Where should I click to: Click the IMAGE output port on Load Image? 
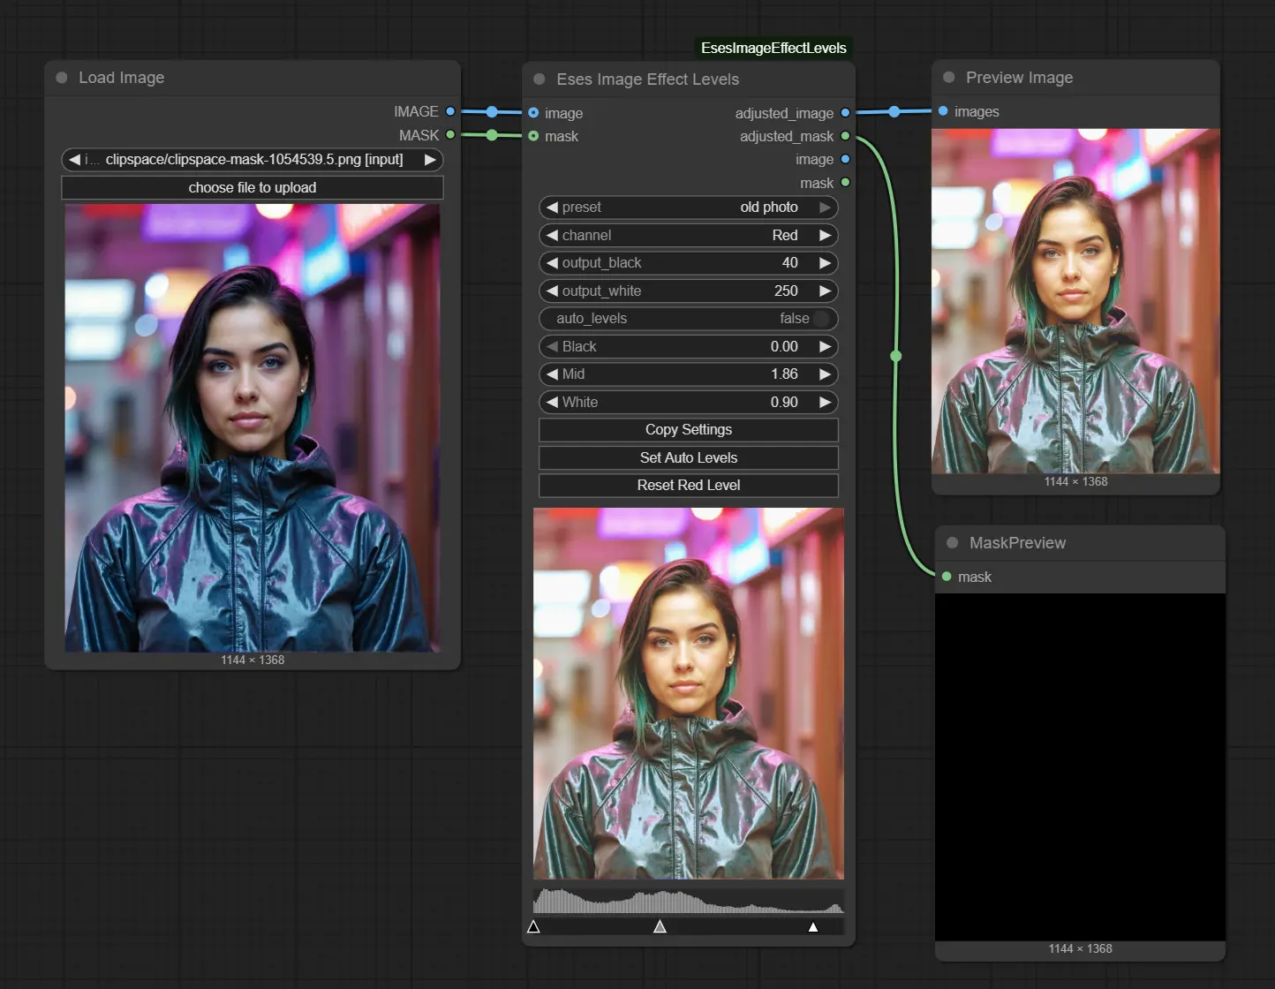[x=450, y=111]
